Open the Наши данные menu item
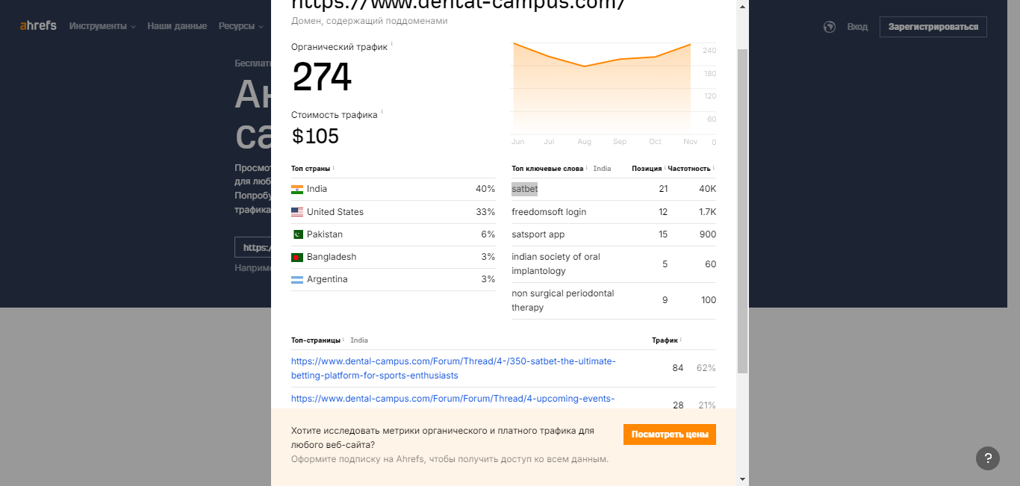Screen dimensions: 1020x486 [177, 26]
